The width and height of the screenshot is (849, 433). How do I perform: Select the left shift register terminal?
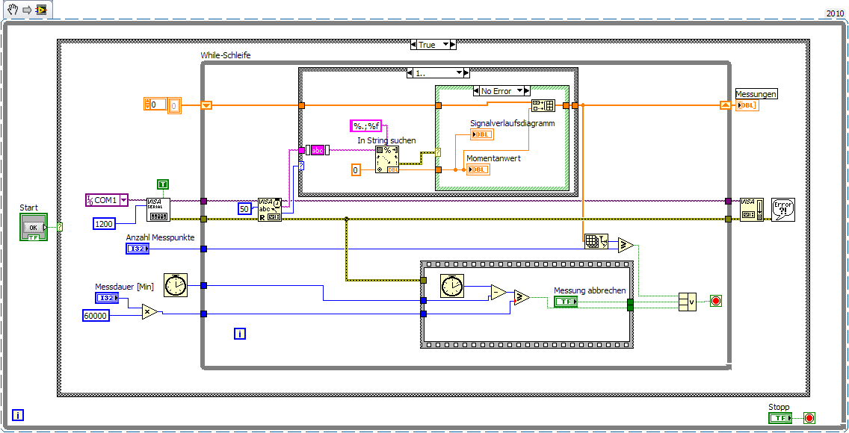pyautogui.click(x=206, y=105)
